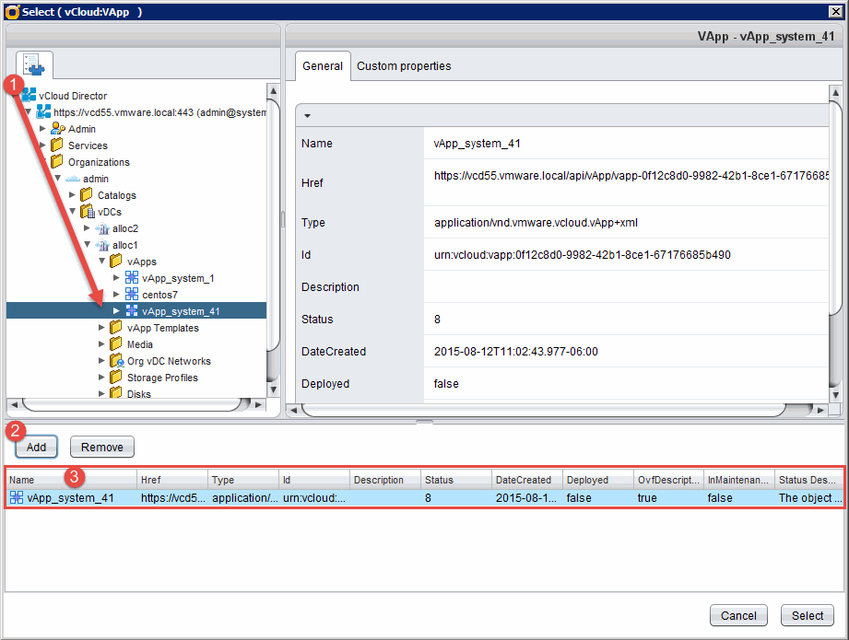The image size is (849, 640).
Task: Click the alloc2 vDC icon
Action: coord(101,228)
